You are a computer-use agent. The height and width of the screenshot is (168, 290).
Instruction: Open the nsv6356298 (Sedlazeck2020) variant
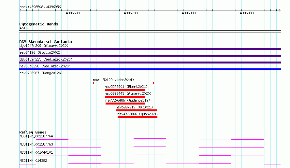point(45,66)
